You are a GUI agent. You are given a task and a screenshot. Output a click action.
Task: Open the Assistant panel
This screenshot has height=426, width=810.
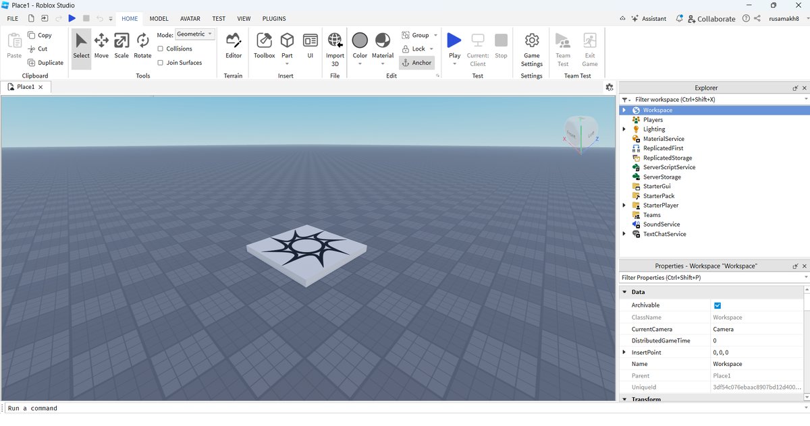[x=648, y=18]
